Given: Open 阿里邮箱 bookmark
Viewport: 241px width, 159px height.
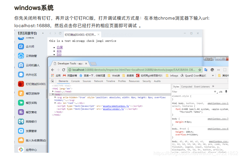Looking at the screenshot, I should (70, 75).
